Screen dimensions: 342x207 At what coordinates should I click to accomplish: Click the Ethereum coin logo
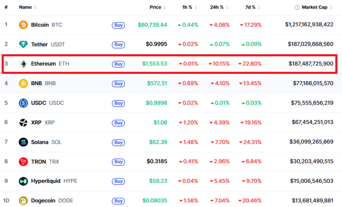23,64
